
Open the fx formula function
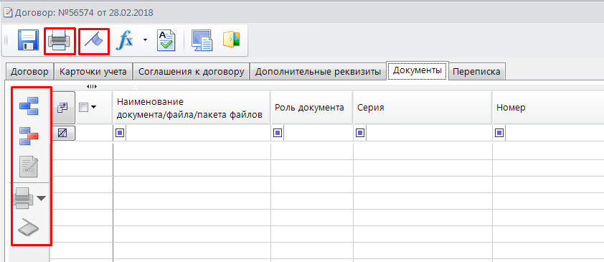125,40
